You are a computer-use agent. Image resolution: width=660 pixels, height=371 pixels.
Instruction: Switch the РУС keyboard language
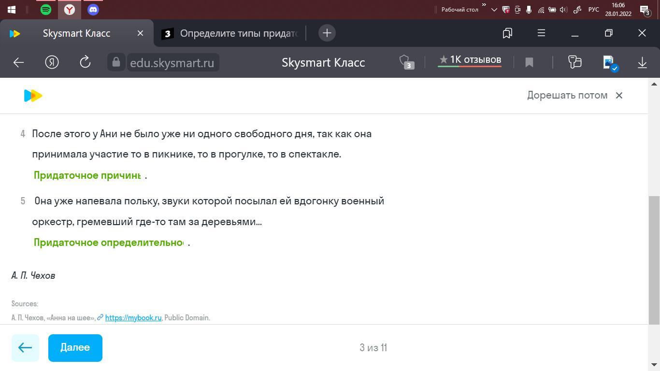coord(594,10)
